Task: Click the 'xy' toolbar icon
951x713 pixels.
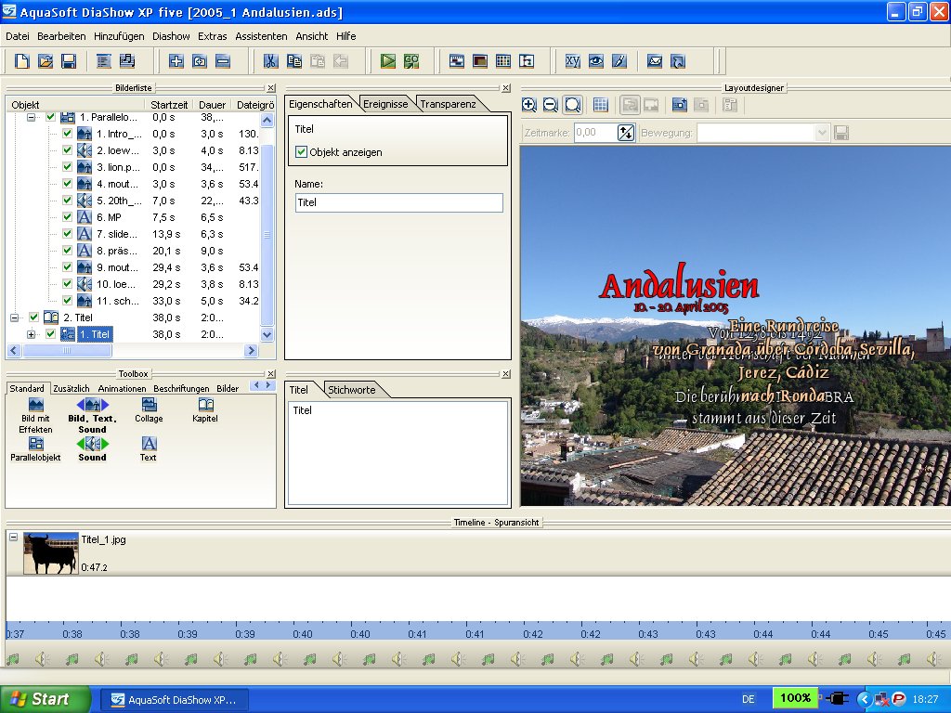Action: pos(573,61)
